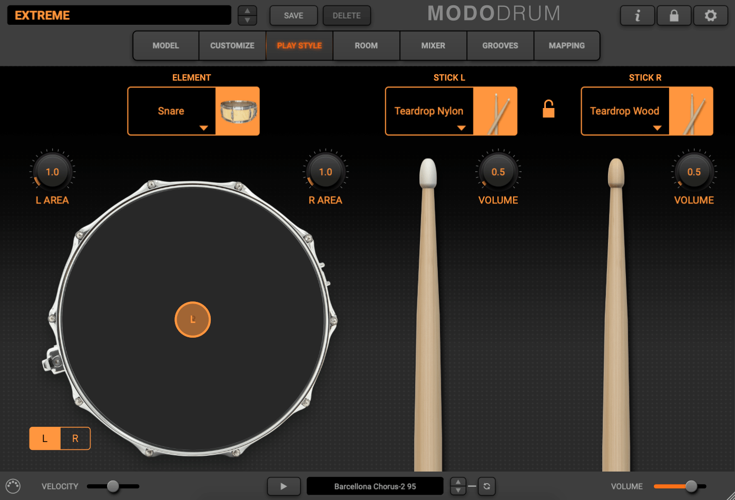Viewport: 735px width, 500px height.
Task: Click the R AREA label
Action: 326,200
